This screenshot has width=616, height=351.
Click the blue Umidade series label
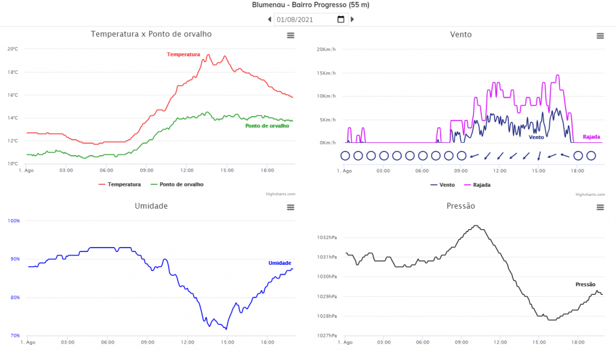(x=280, y=263)
